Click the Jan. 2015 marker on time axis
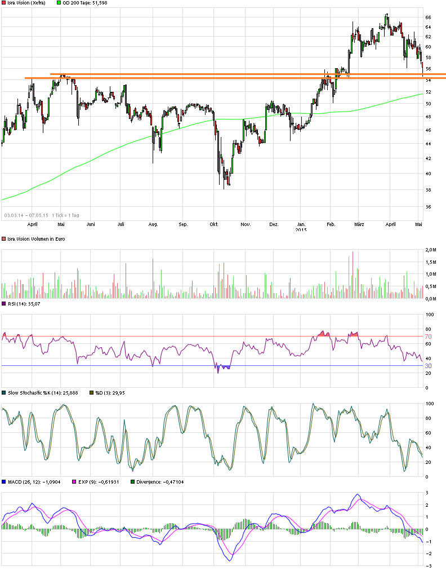The image size is (446, 571). point(301,224)
